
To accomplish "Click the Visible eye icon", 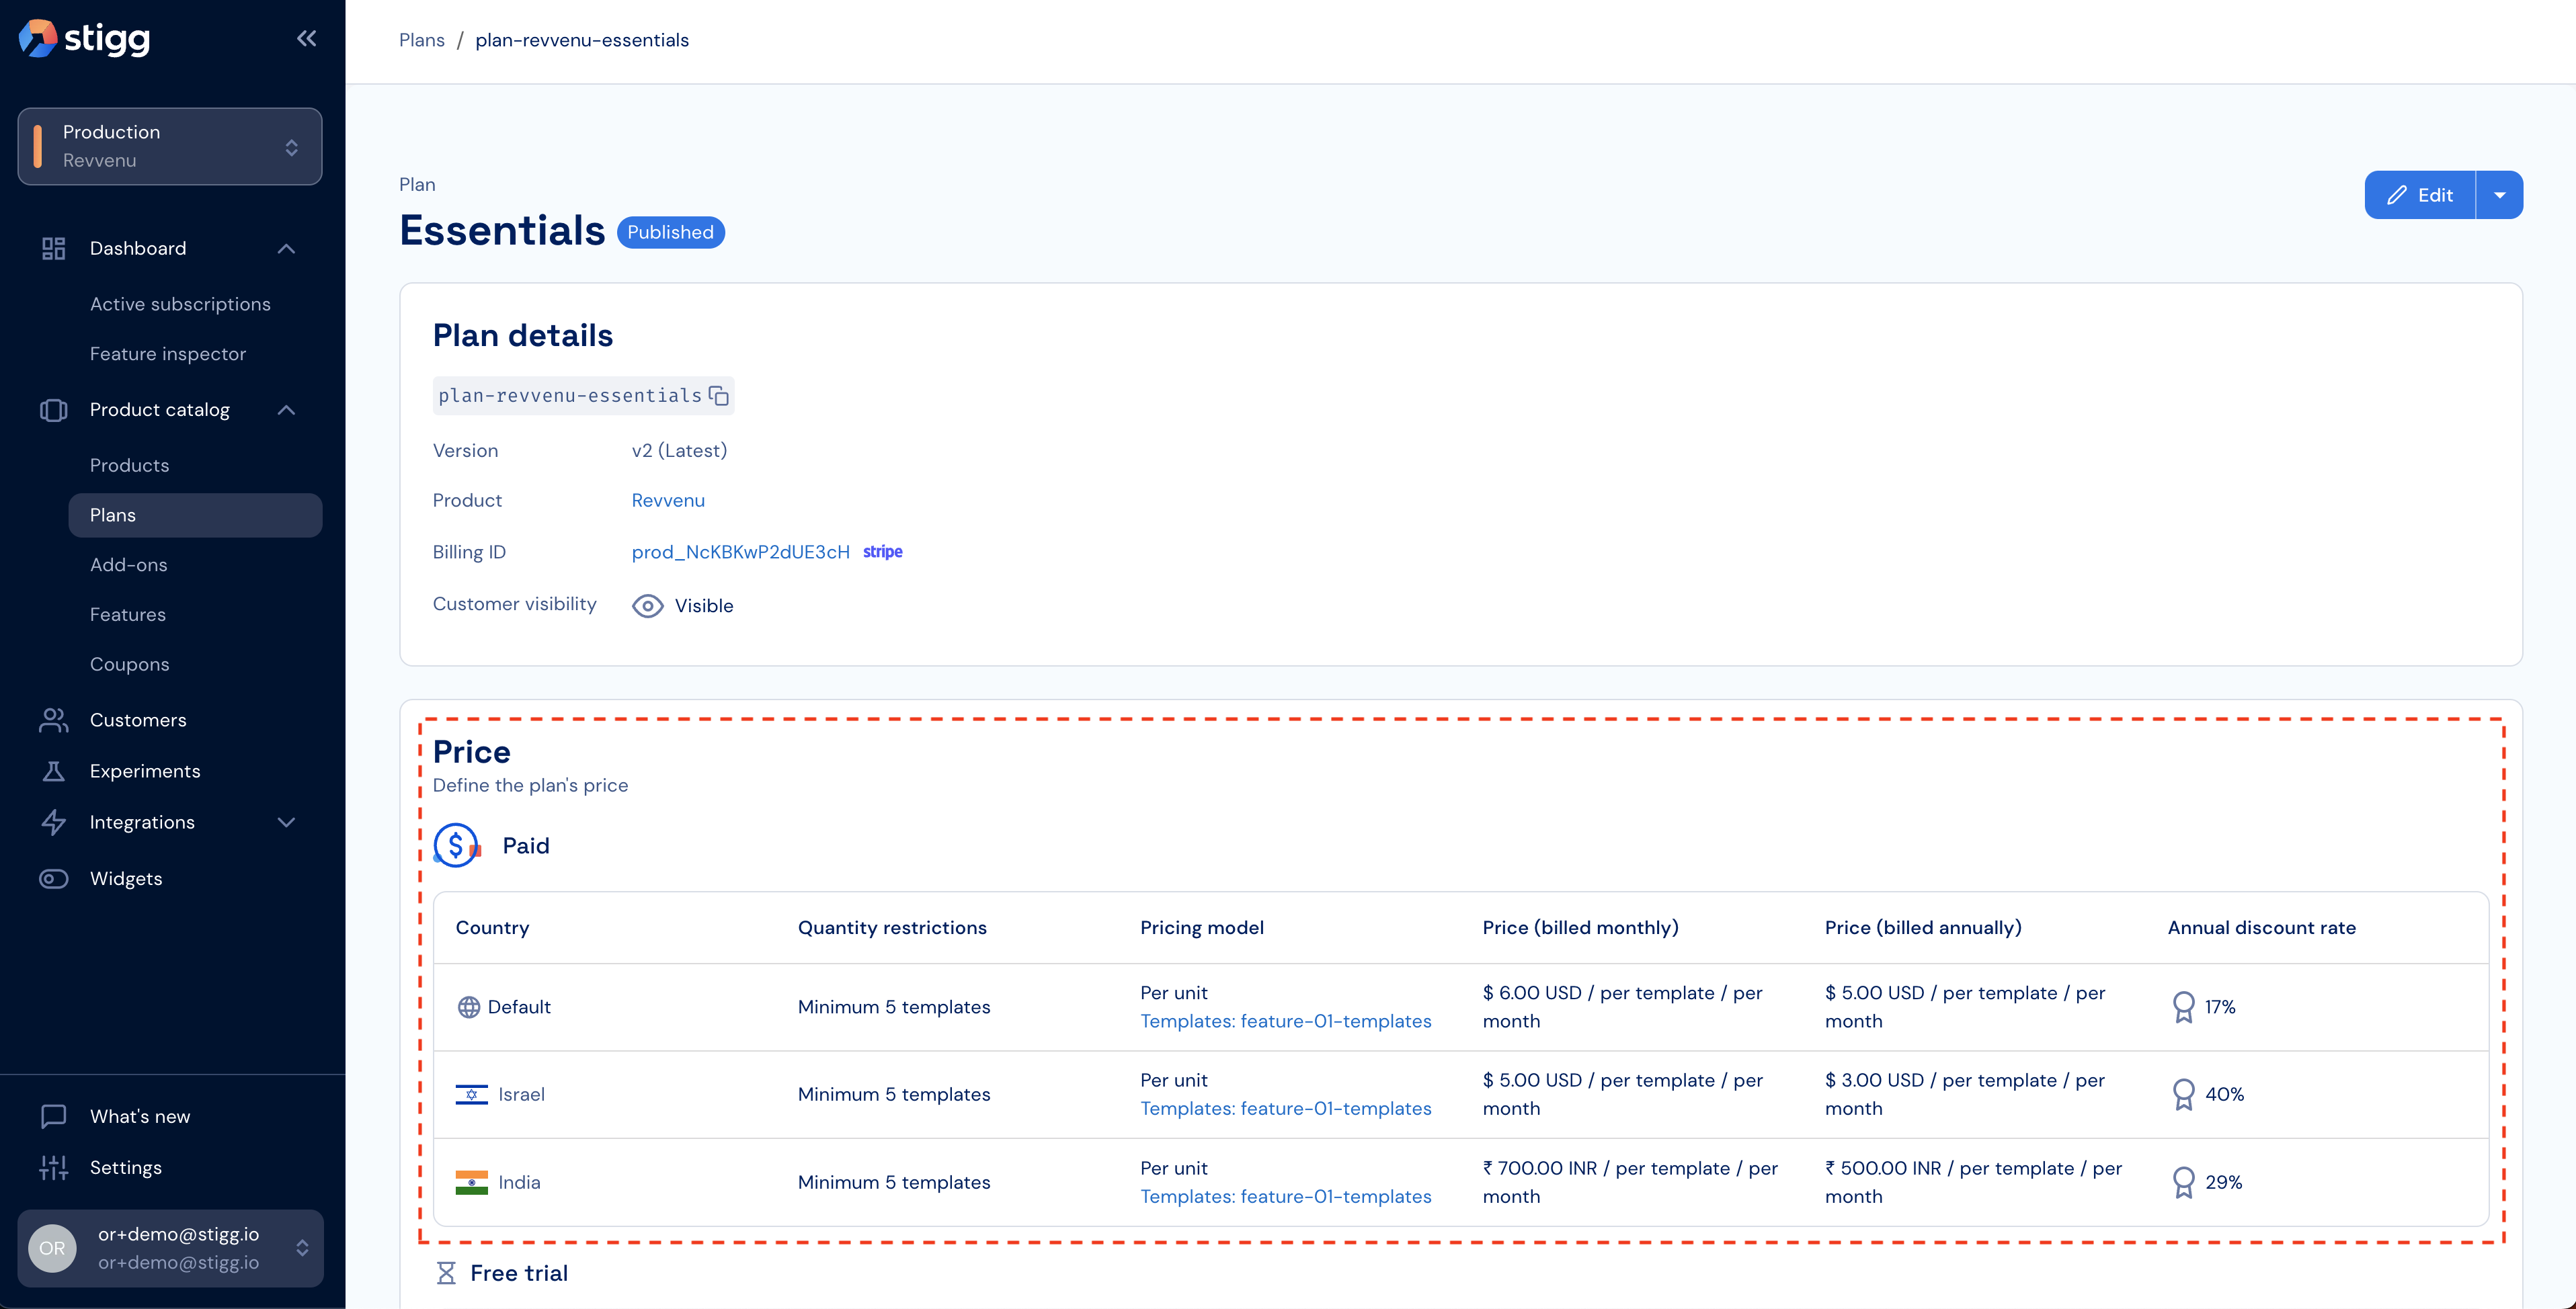I will coord(647,605).
